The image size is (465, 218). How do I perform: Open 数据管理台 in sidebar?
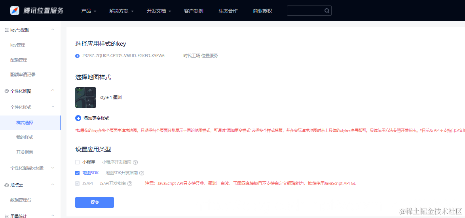point(21,200)
